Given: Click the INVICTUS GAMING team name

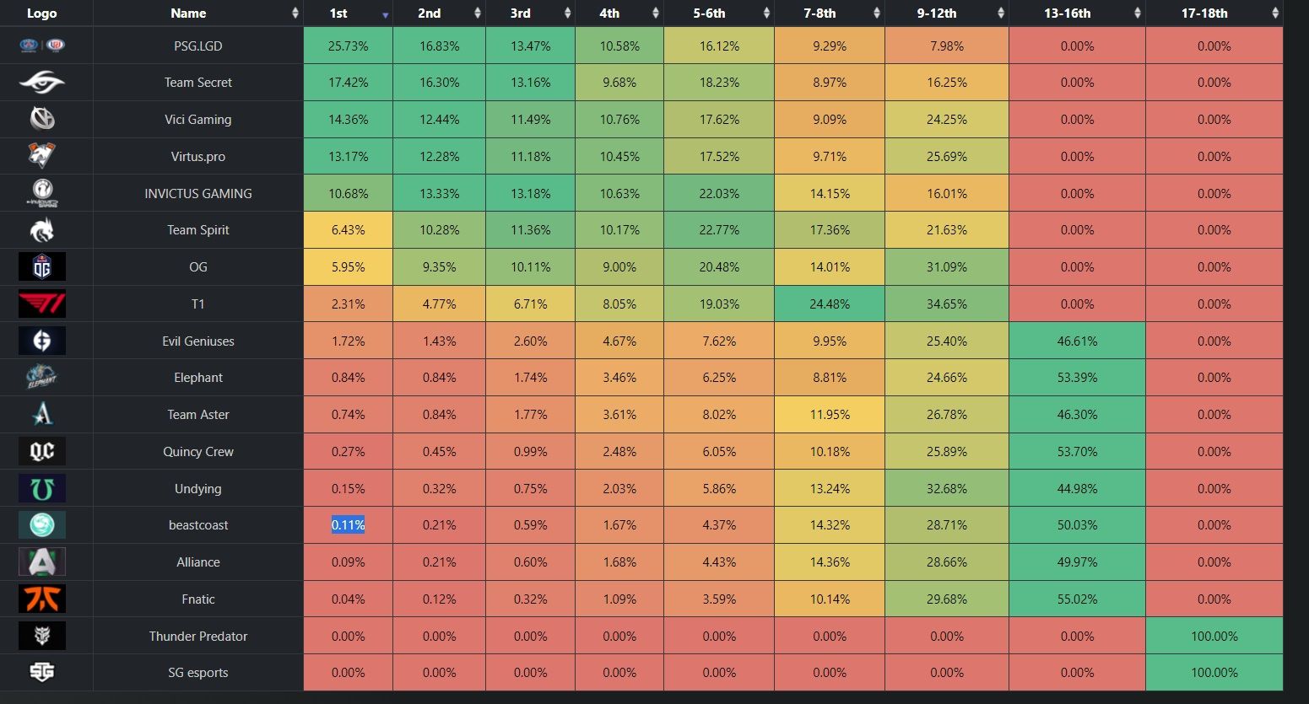Looking at the screenshot, I should [x=197, y=193].
